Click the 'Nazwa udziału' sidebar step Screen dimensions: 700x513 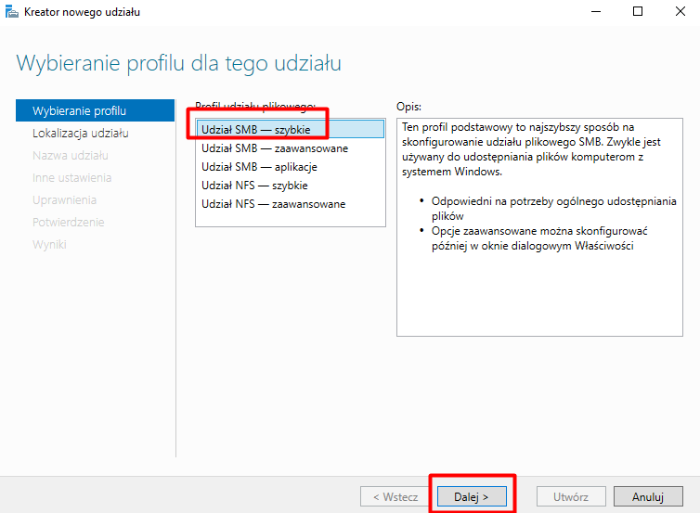tap(71, 156)
